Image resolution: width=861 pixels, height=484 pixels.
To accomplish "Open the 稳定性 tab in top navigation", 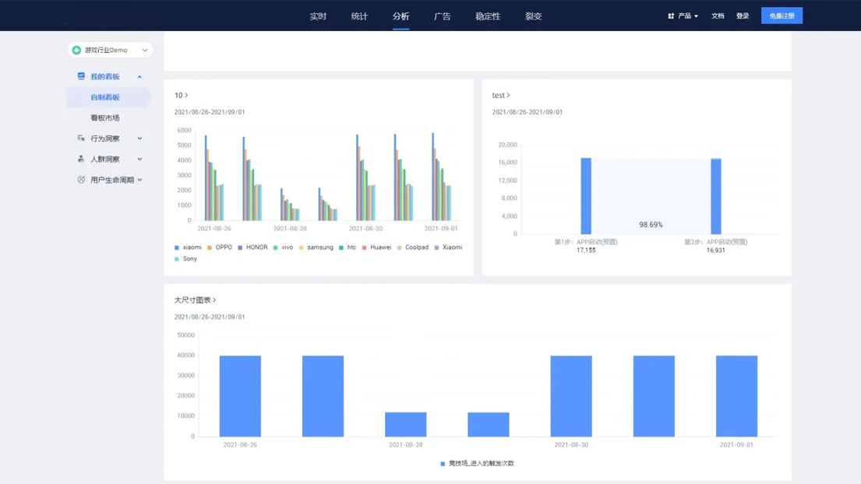I will [488, 16].
